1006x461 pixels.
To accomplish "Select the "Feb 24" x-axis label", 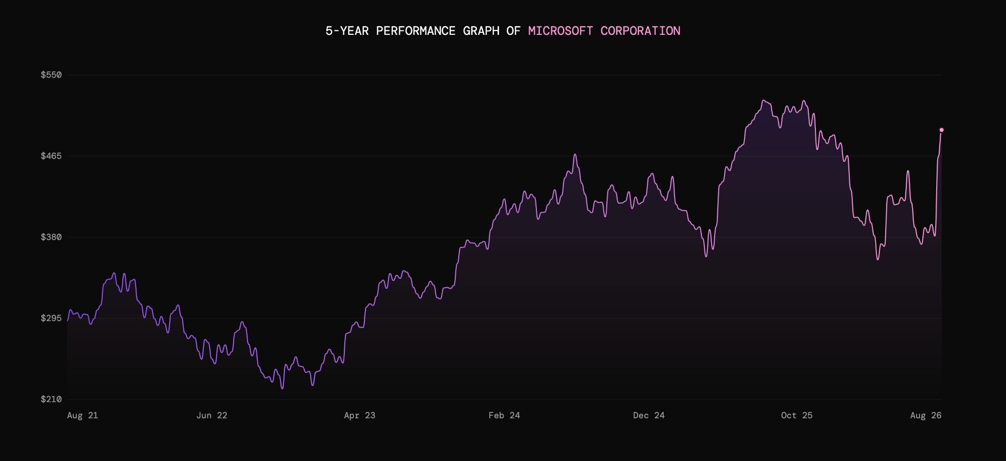I will coord(504,415).
